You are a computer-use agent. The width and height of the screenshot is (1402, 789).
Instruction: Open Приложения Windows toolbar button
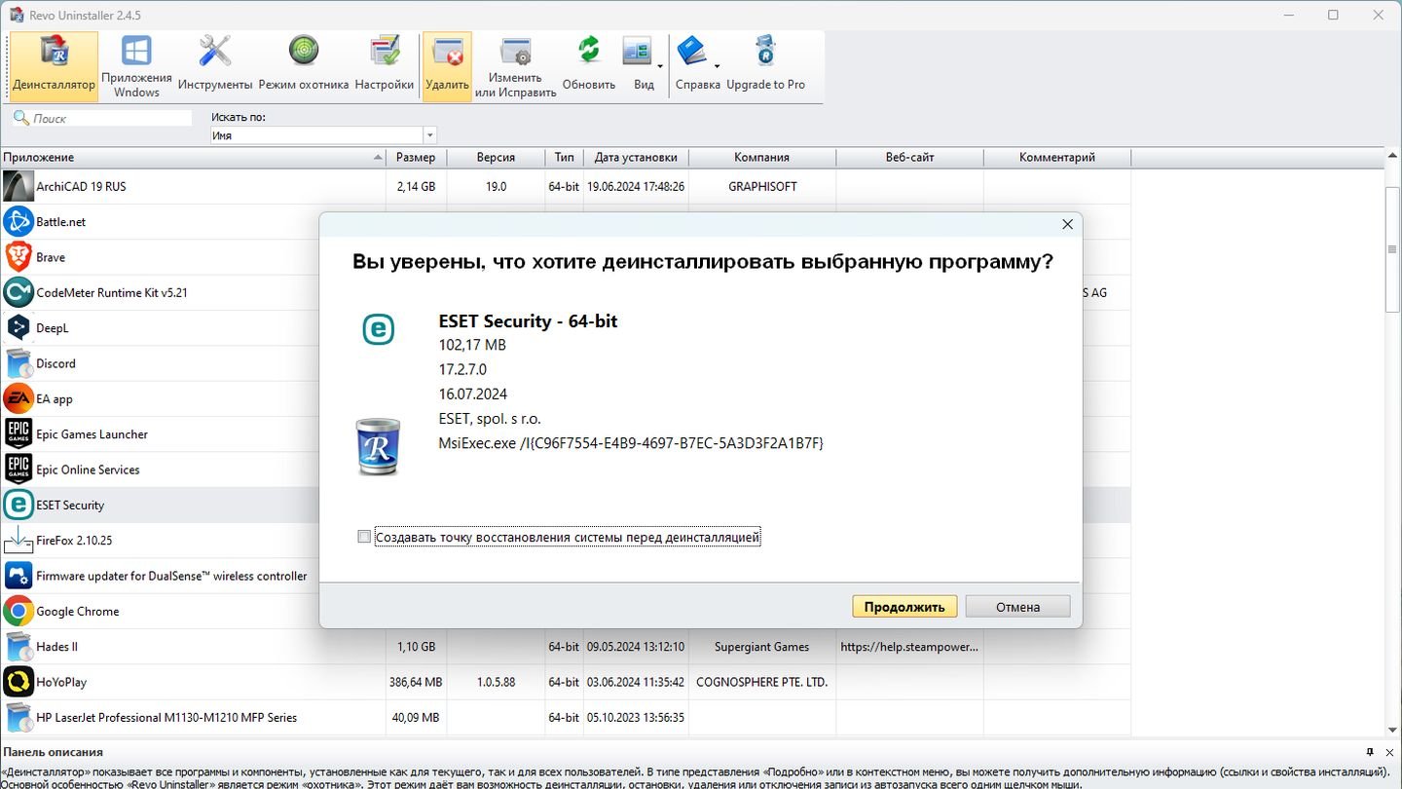[136, 66]
